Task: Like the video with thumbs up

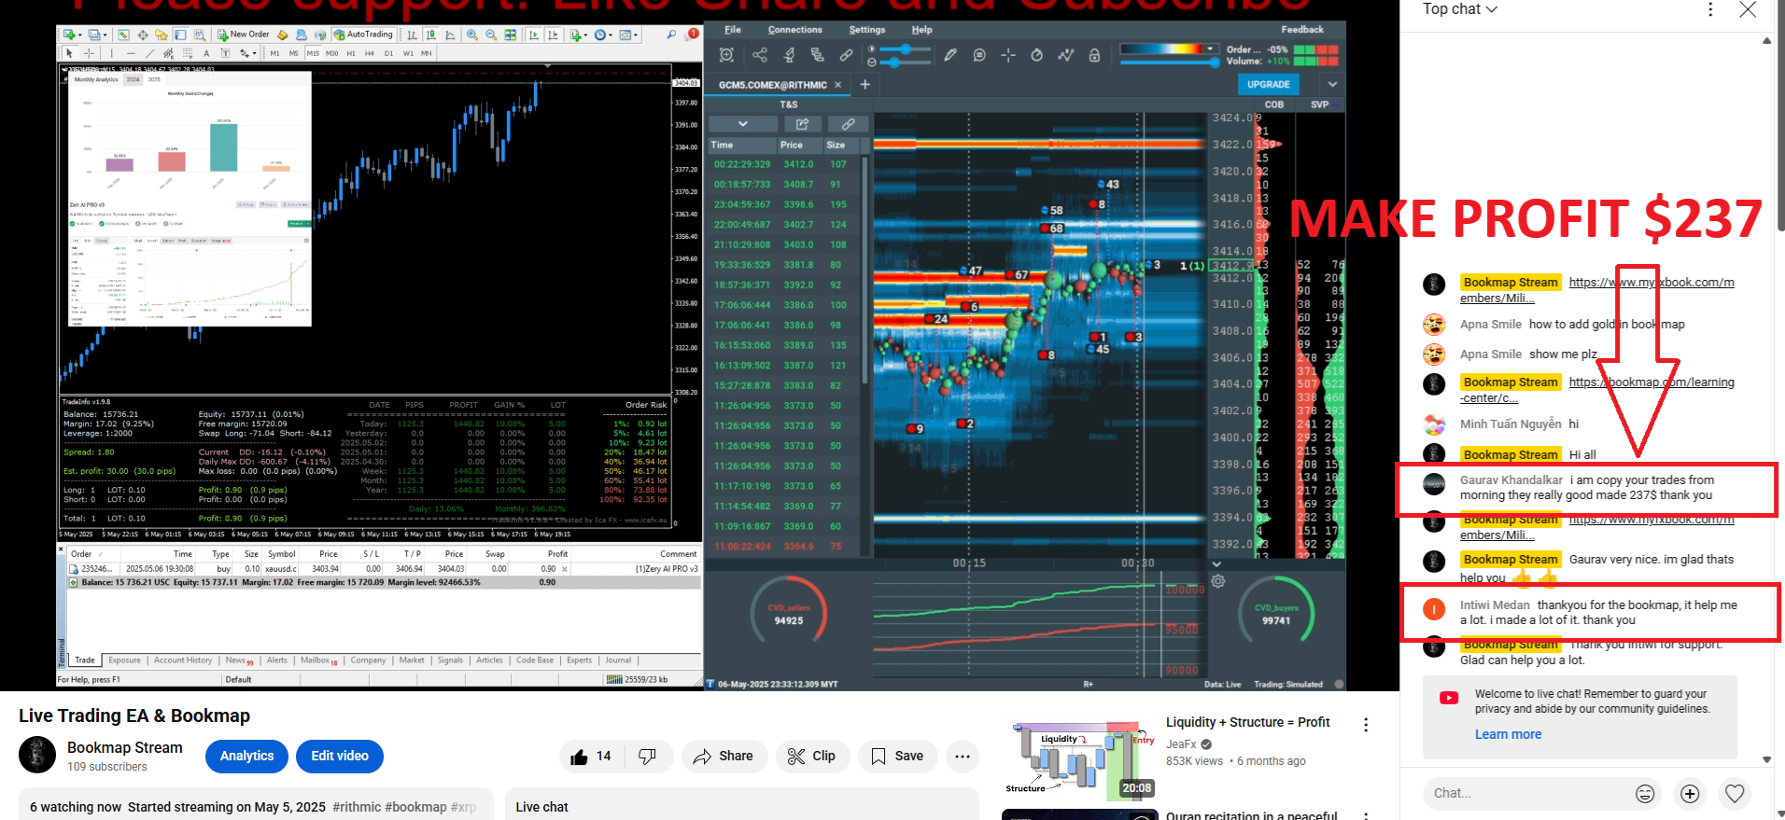Action: [x=591, y=756]
